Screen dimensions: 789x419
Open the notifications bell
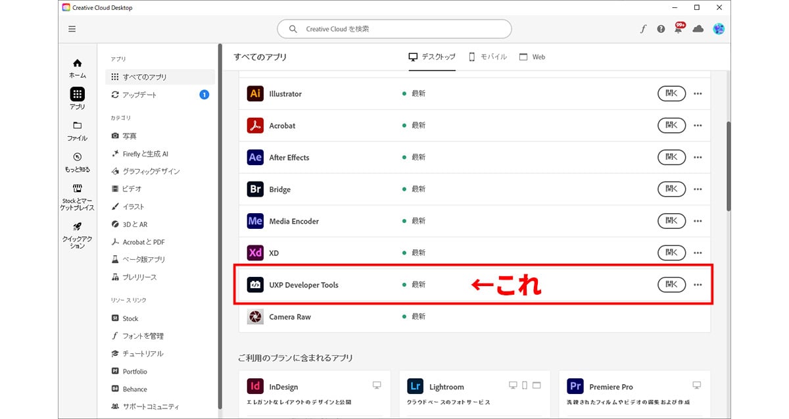pyautogui.click(x=679, y=29)
